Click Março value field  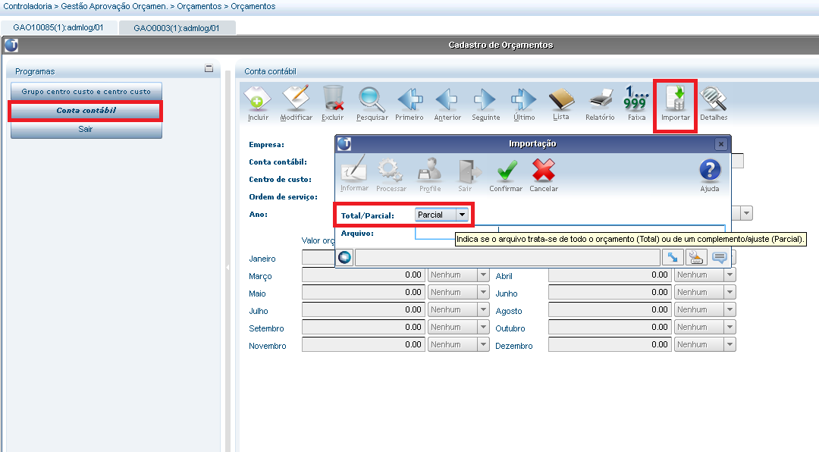[362, 275]
